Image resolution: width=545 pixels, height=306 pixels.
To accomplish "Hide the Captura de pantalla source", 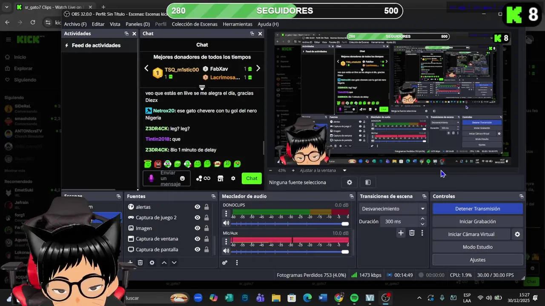I will coord(198,249).
